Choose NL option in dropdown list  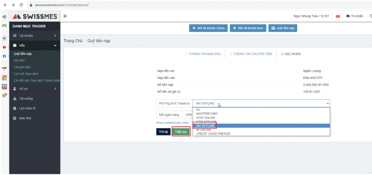point(261,110)
